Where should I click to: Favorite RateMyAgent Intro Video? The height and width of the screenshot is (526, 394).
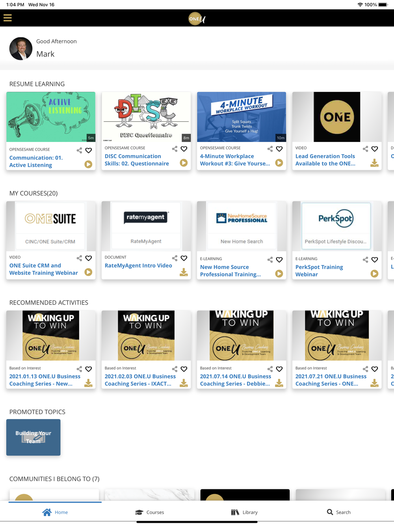tap(184, 258)
